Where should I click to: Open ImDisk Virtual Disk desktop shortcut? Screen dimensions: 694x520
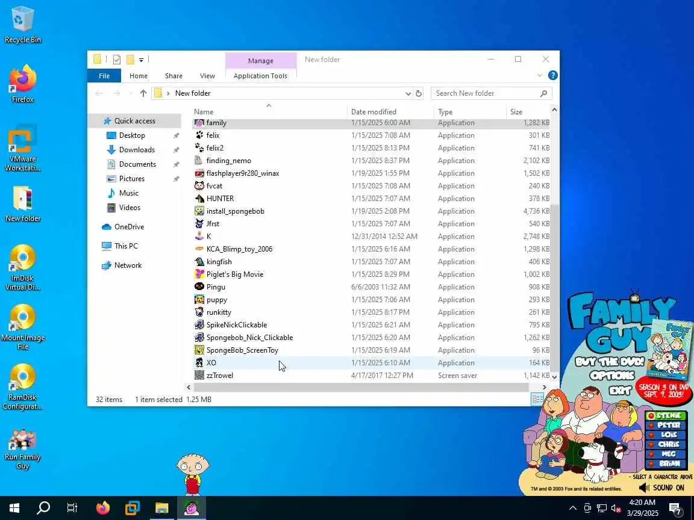pyautogui.click(x=22, y=267)
